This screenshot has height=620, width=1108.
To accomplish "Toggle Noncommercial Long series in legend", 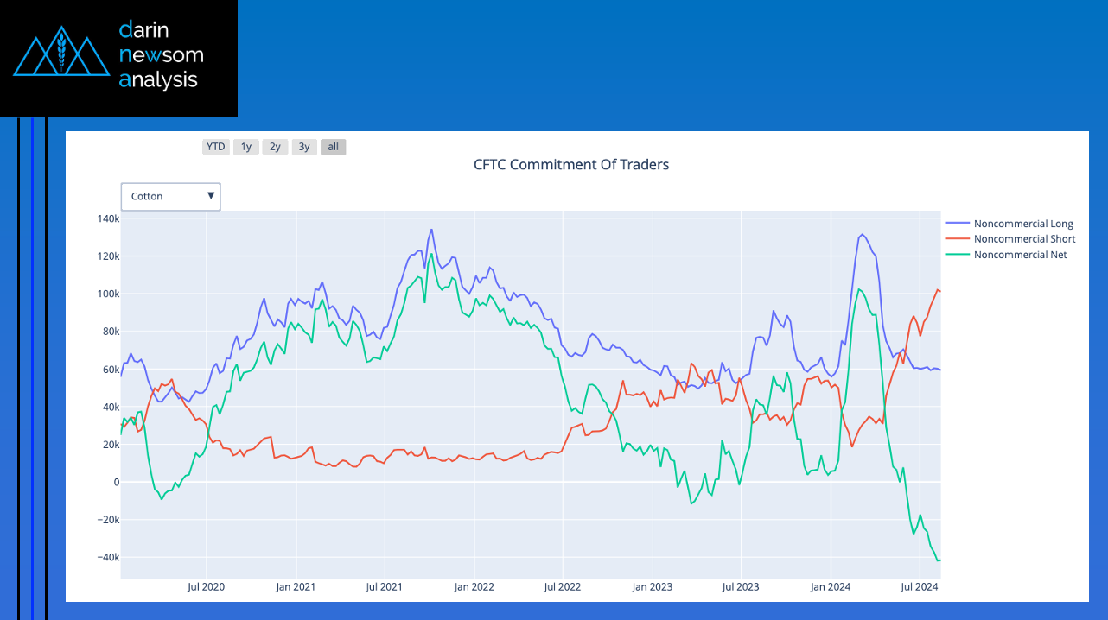I will (x=1023, y=224).
